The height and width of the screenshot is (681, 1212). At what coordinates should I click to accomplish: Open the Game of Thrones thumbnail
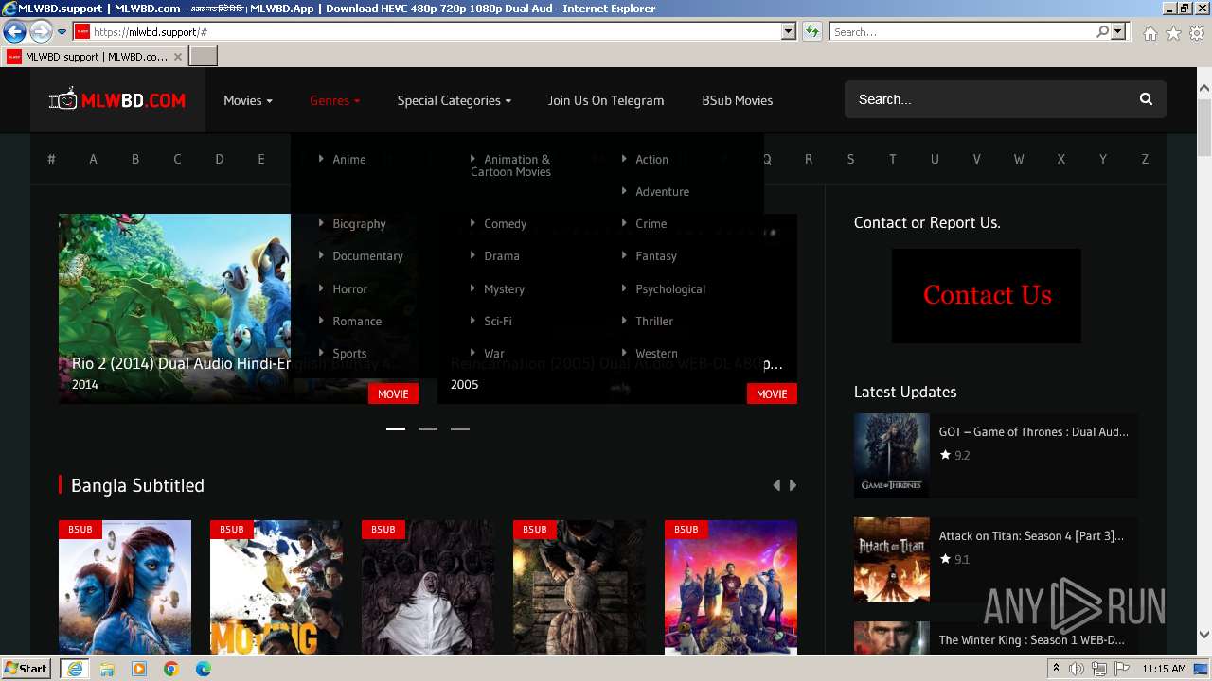pos(892,456)
